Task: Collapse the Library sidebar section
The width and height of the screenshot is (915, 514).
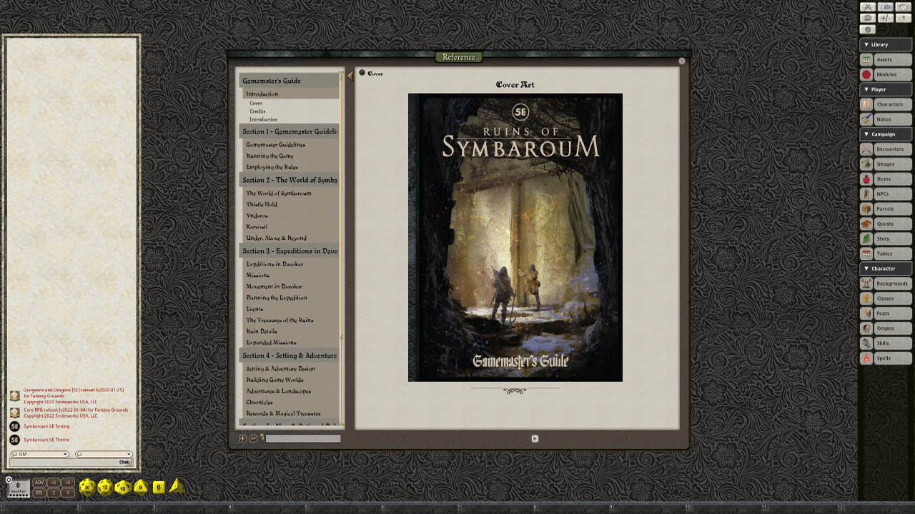Action: pos(867,44)
